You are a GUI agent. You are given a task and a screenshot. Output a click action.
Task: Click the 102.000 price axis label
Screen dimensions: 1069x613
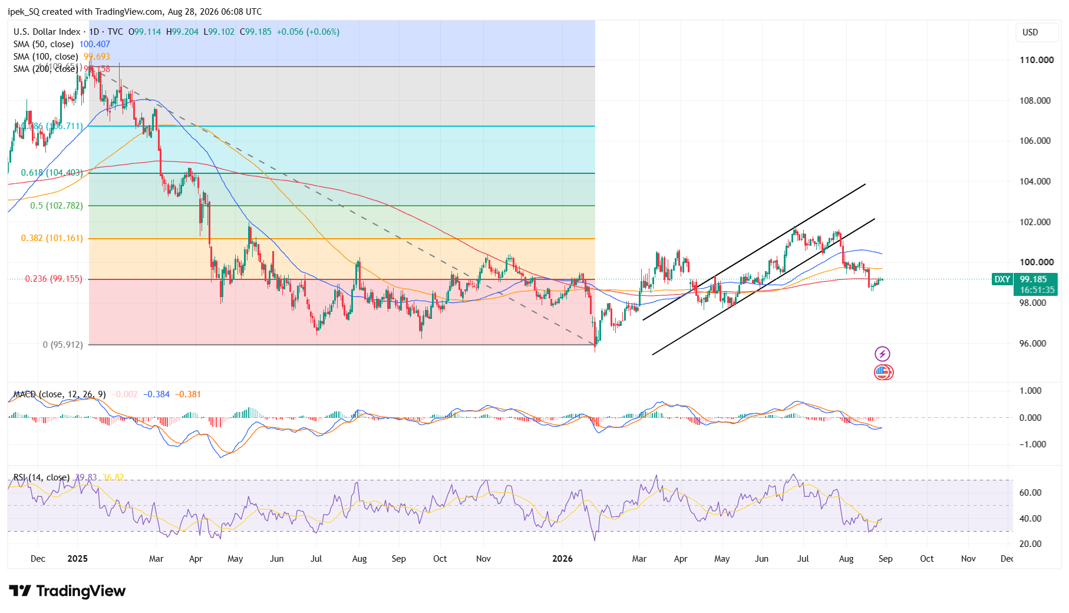pyautogui.click(x=1035, y=222)
